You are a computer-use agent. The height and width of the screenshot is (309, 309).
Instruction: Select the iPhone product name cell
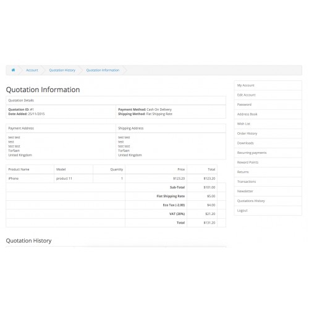click(30, 179)
